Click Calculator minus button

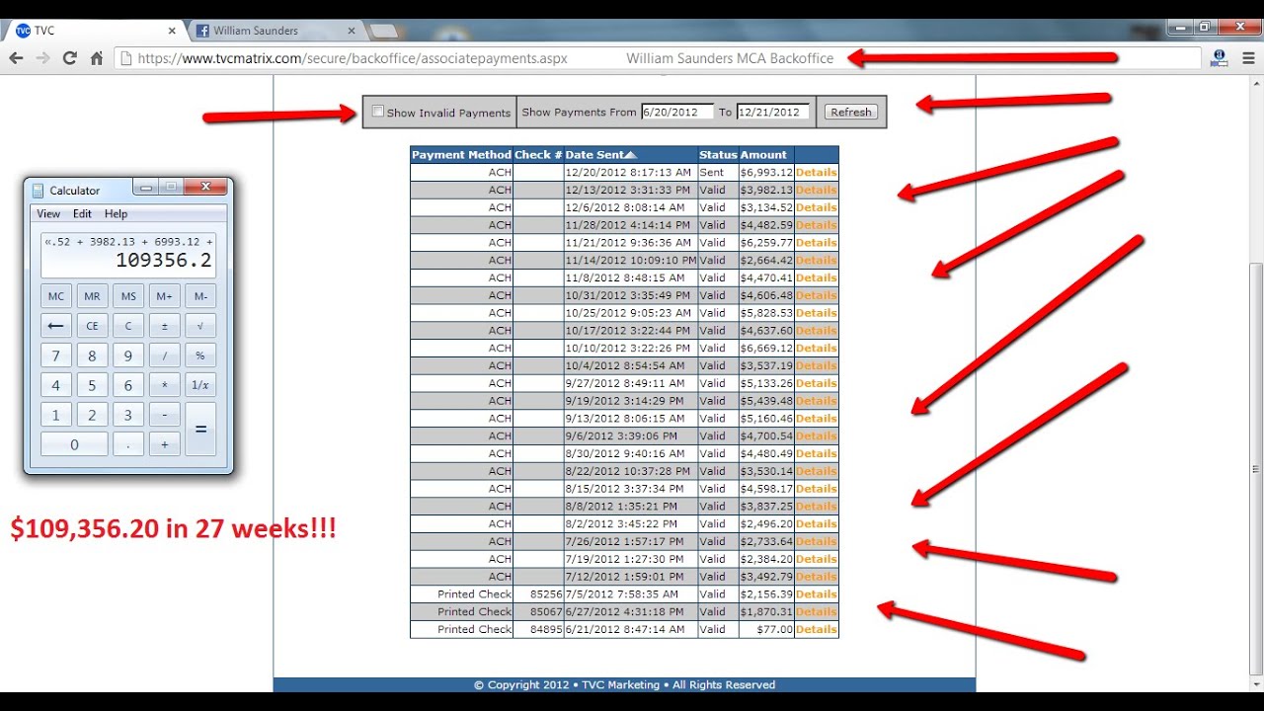[x=164, y=415]
